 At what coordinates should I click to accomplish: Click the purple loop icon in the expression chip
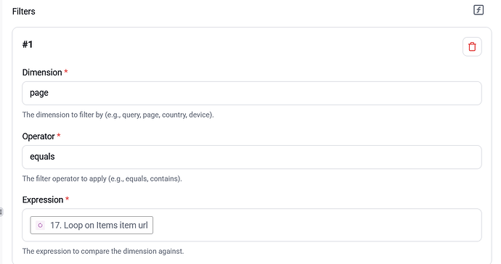(40, 226)
